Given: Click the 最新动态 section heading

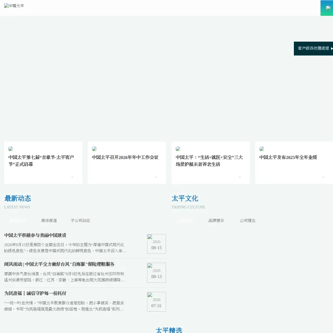Looking at the screenshot, I should pos(17,199).
